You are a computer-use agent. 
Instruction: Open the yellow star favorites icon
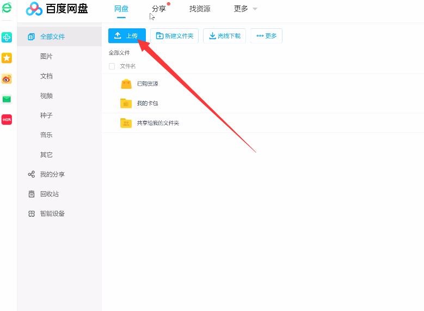tap(7, 58)
